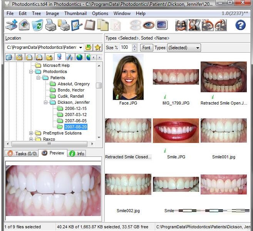The height and width of the screenshot is (231, 253).
Task: Click the fourth Mona Lisa icon with arrow
Action: click(221, 25)
